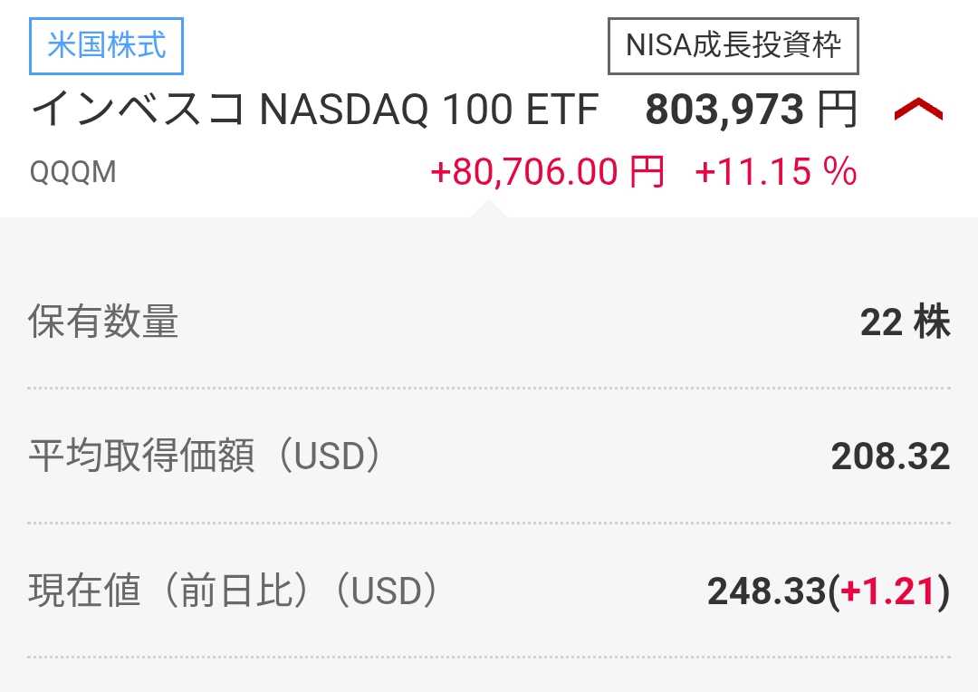The width and height of the screenshot is (978, 692).
Task: Tap the 米国株式 category tag
Action: (107, 46)
